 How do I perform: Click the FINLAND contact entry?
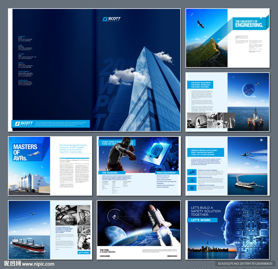coord(27,56)
